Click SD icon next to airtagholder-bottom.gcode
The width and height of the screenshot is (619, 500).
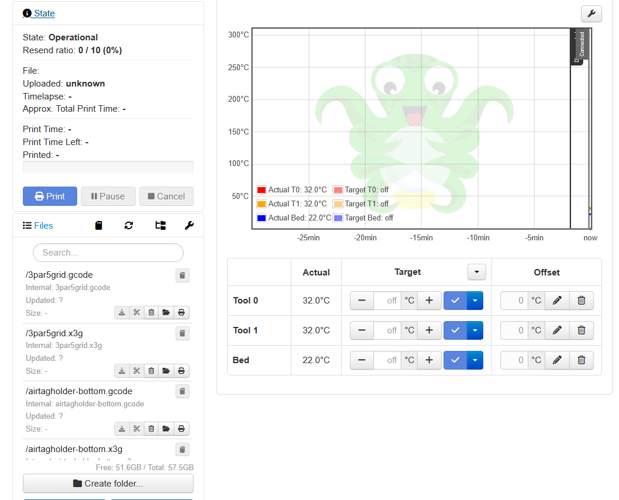tap(183, 391)
